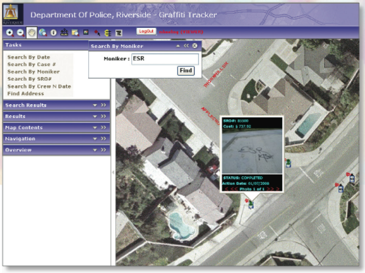
Task: Click the yellow layers icon in toolbar
Action: coord(108,32)
